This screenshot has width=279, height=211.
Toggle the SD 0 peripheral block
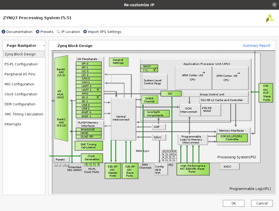click(x=89, y=97)
